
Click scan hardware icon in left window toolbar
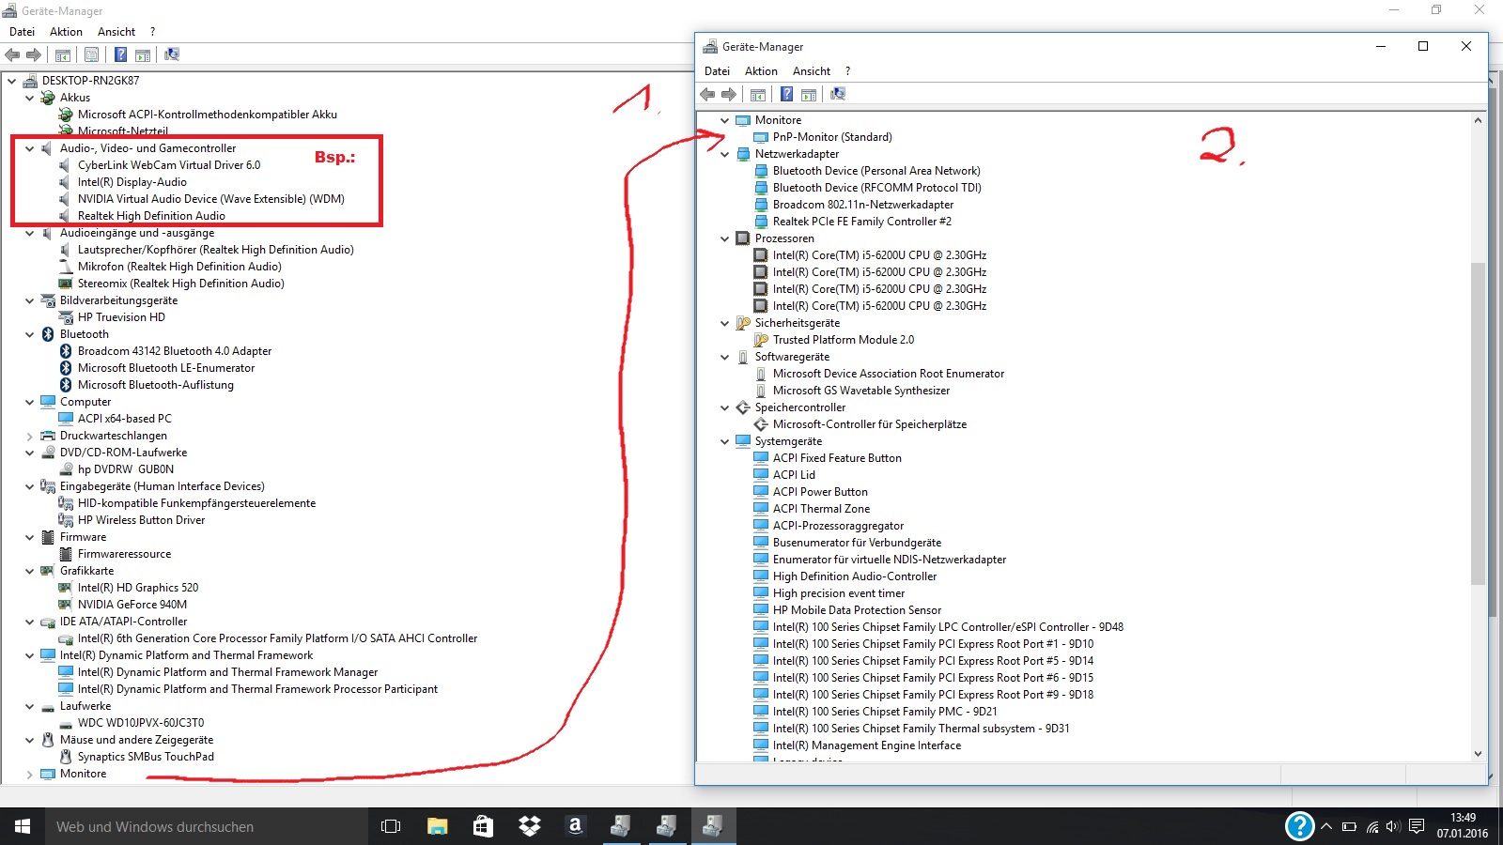click(x=172, y=54)
